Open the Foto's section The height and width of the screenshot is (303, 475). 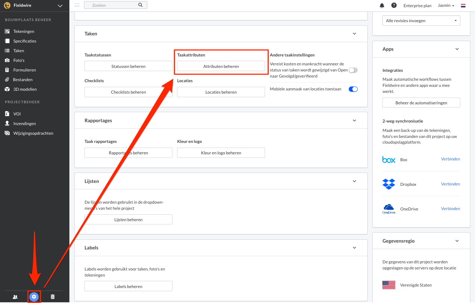click(19, 60)
